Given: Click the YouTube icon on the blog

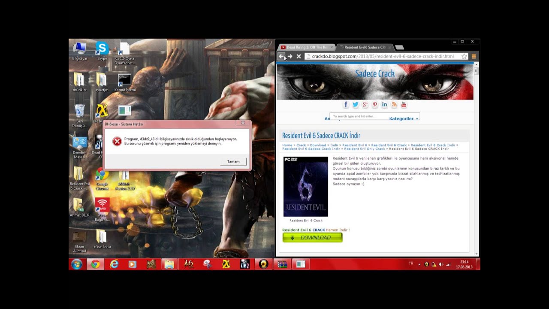Looking at the screenshot, I should click(404, 105).
